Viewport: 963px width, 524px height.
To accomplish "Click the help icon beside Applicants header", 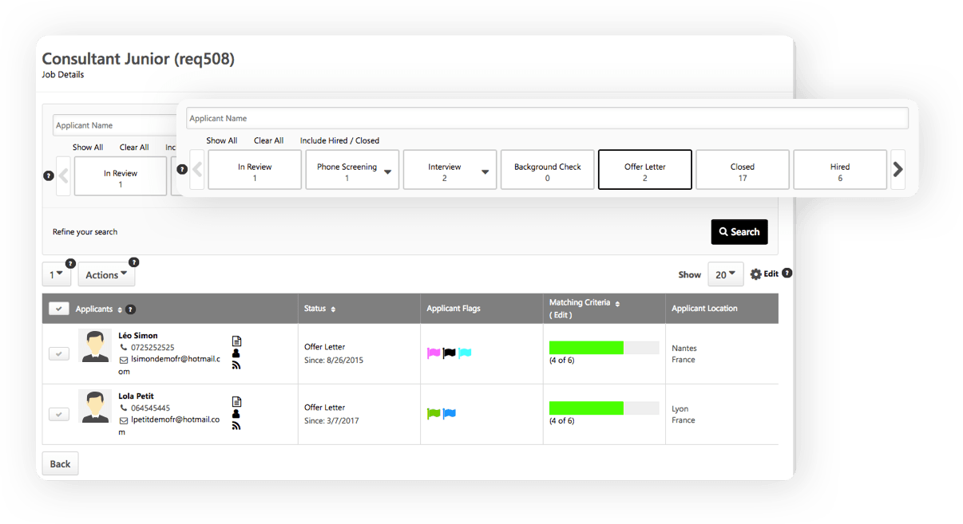I will click(131, 309).
